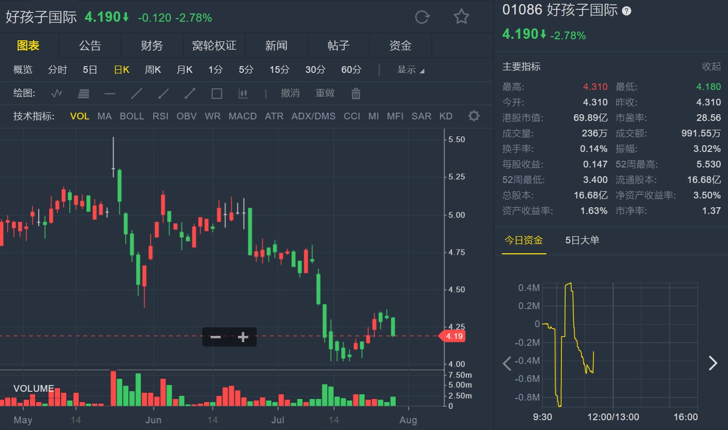Click the 撤消 undo button
728x430 pixels.
pos(290,94)
